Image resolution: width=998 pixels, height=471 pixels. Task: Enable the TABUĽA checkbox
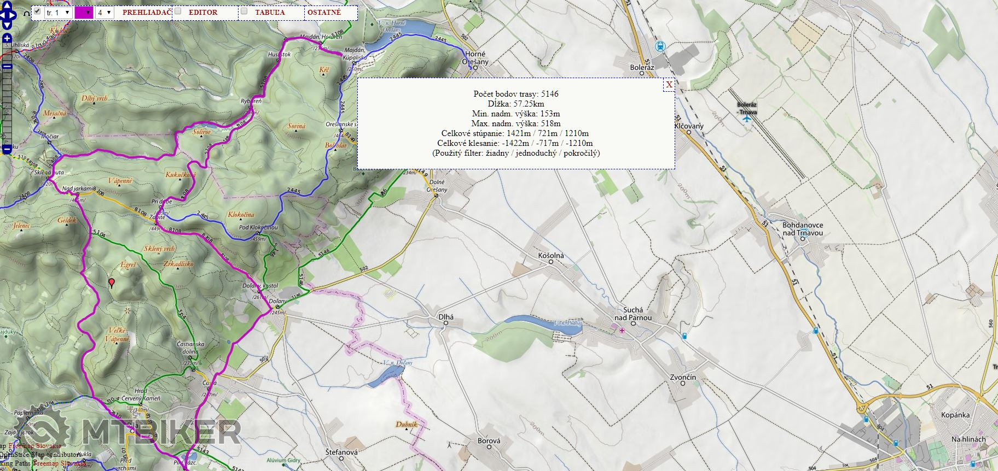[x=244, y=11]
